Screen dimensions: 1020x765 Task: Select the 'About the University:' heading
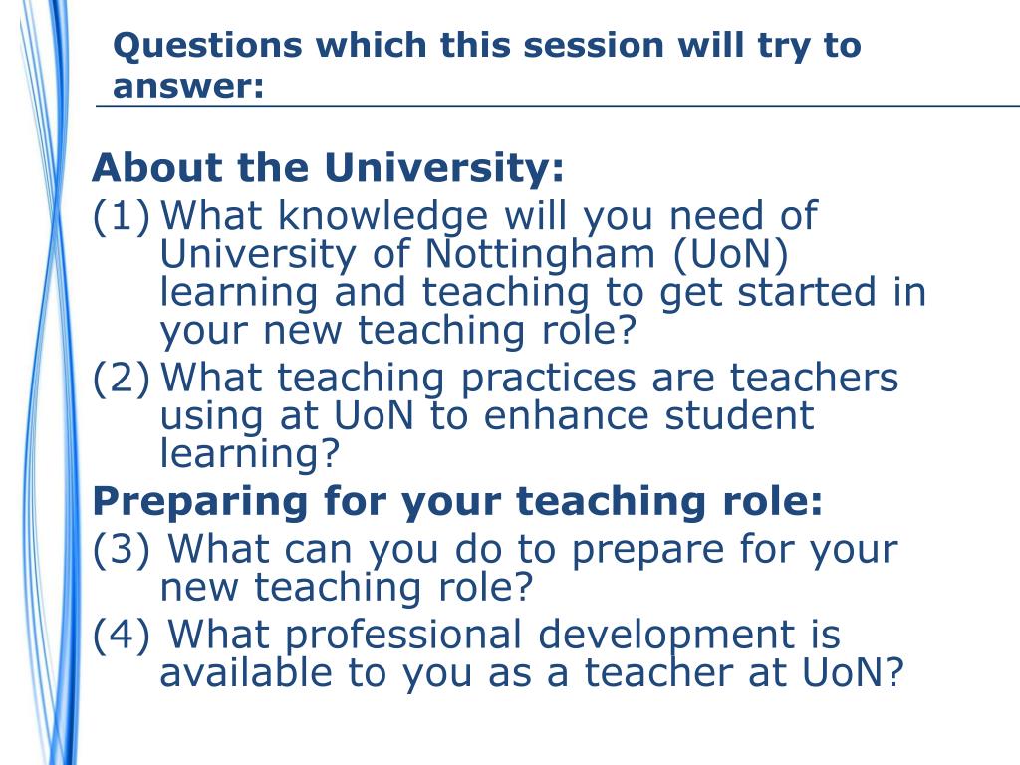[328, 167]
